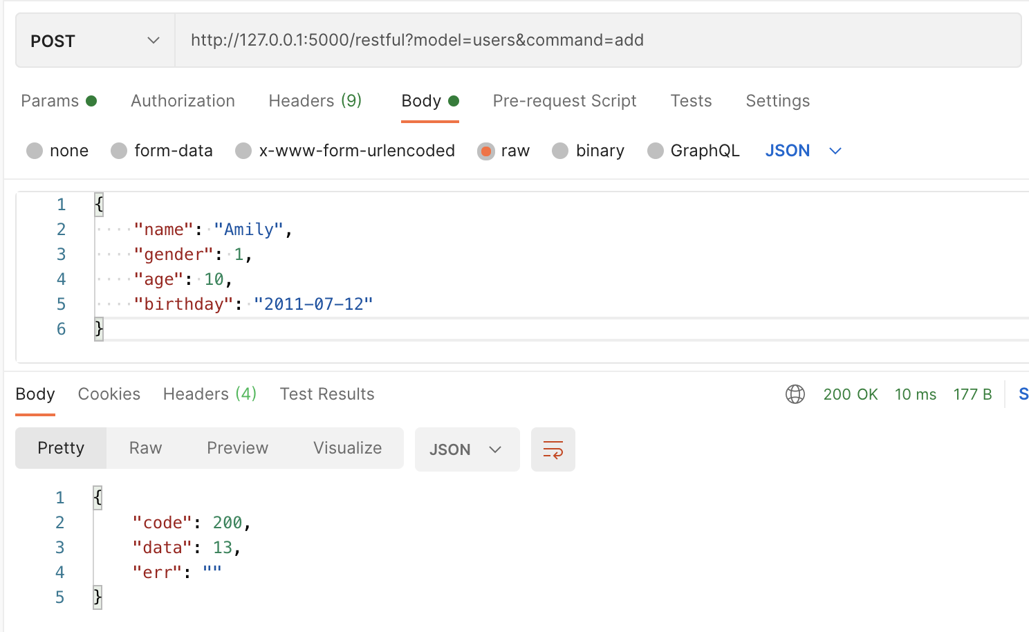
Task: Open the Pre-request Script tab
Action: 564,101
